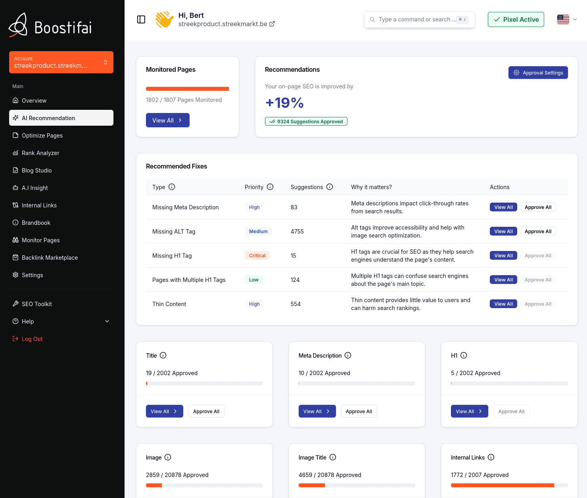The width and height of the screenshot is (587, 498).
Task: Go to Overview in sidebar
Action: (x=61, y=100)
